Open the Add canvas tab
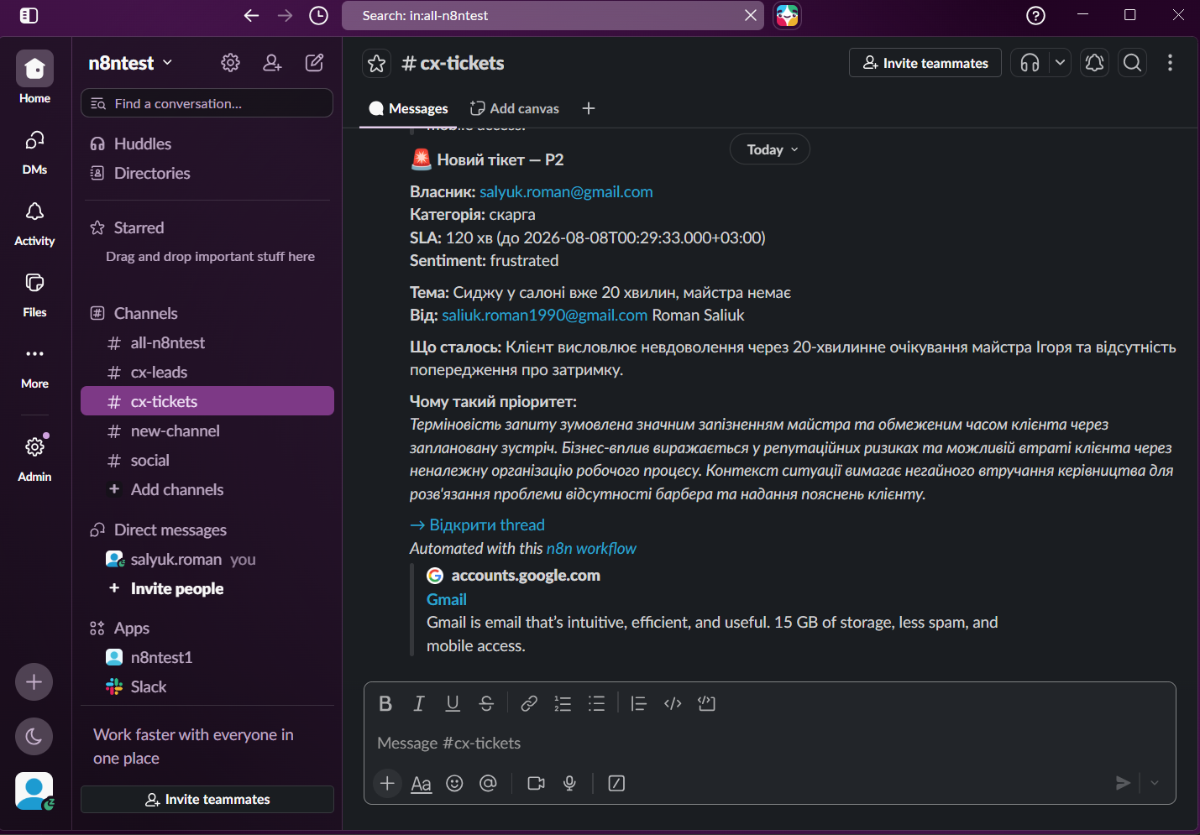 (x=514, y=108)
